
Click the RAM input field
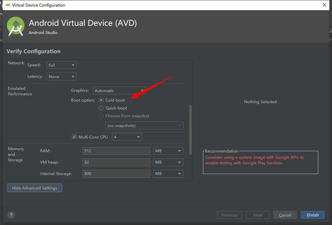pos(116,151)
